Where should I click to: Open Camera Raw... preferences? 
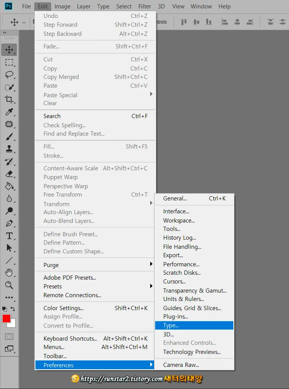pyautogui.click(x=194, y=365)
